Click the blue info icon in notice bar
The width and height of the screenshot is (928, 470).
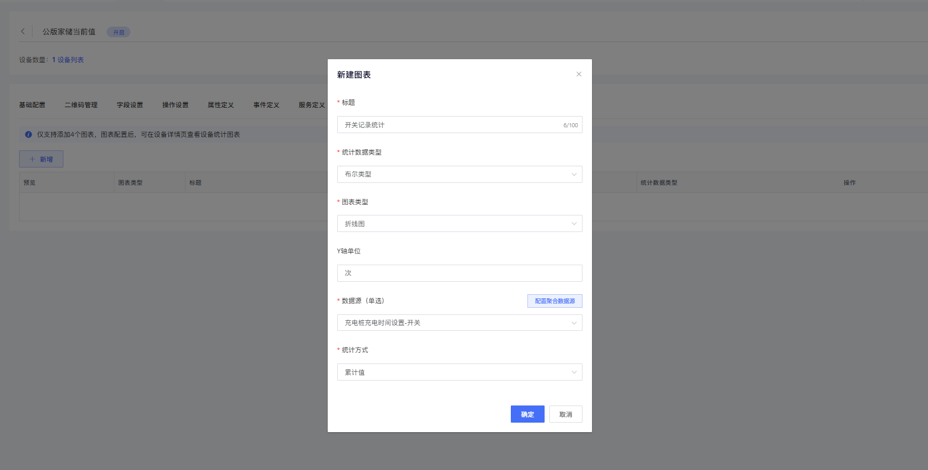pyautogui.click(x=28, y=134)
